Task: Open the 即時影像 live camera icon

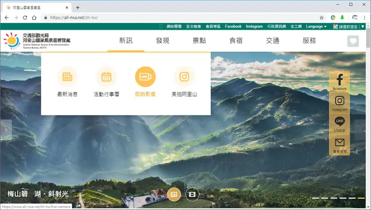Action: [145, 77]
